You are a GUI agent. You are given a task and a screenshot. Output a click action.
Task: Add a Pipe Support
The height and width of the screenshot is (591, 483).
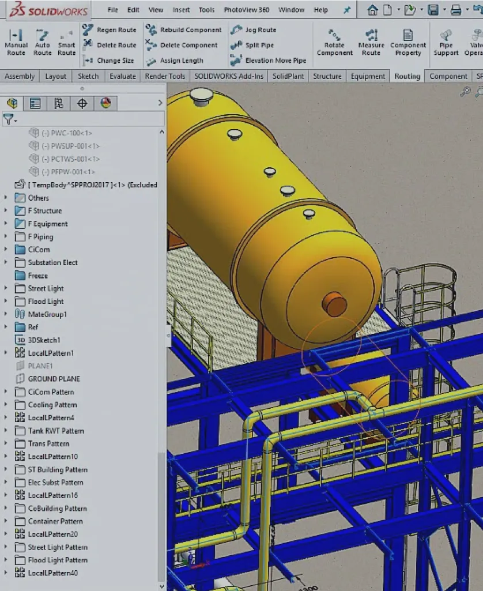446,43
